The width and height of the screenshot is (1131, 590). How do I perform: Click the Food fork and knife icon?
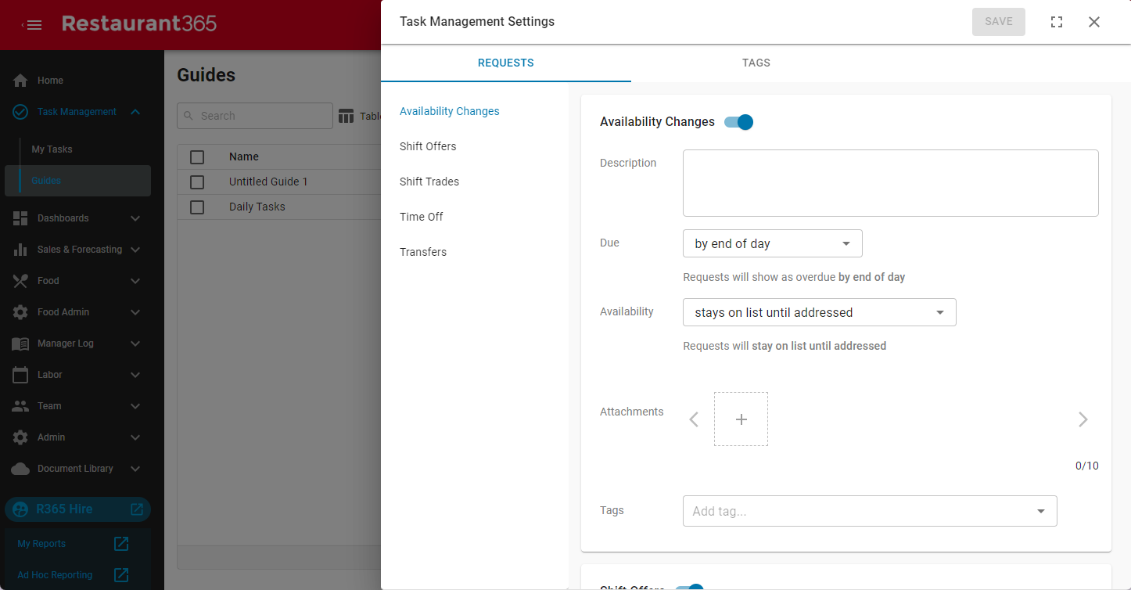pyautogui.click(x=21, y=281)
